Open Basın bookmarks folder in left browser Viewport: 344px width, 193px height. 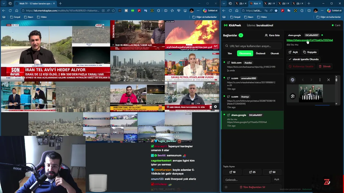(x=28, y=17)
